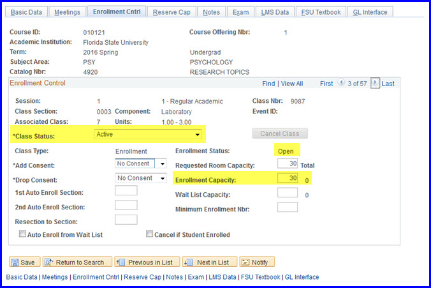Go to Previous in List

[x=147, y=262]
